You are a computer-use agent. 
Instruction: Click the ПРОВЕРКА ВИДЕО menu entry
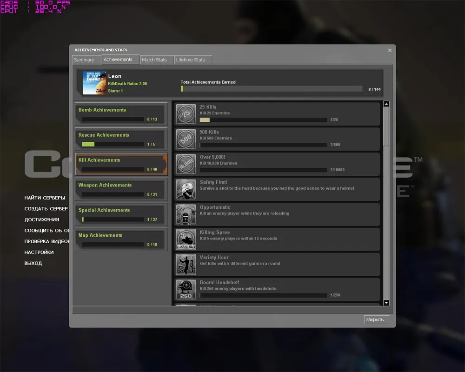pyautogui.click(x=46, y=241)
